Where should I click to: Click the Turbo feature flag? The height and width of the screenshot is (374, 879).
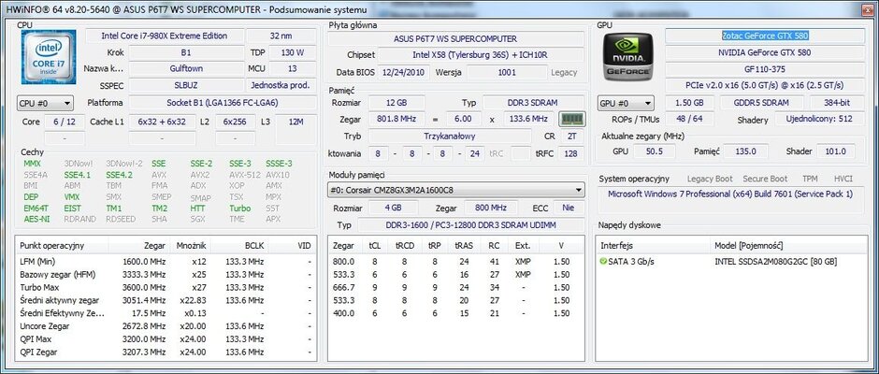[x=239, y=209]
